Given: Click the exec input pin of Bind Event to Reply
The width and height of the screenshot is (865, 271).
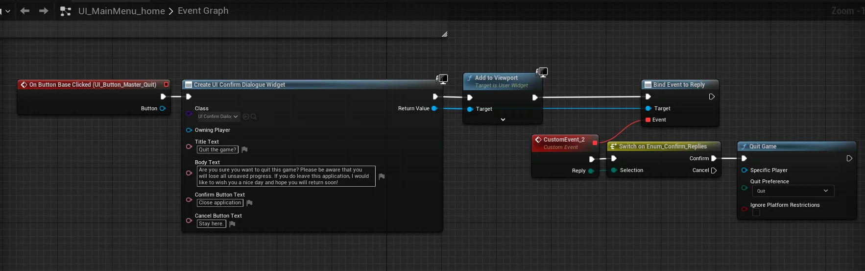Looking at the screenshot, I should coord(648,97).
